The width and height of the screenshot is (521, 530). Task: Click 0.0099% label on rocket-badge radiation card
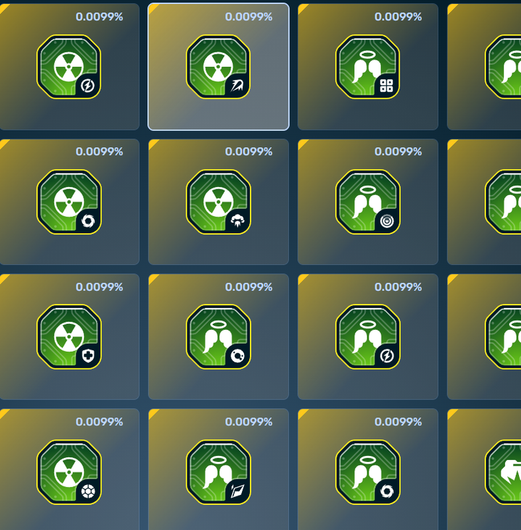click(x=249, y=17)
